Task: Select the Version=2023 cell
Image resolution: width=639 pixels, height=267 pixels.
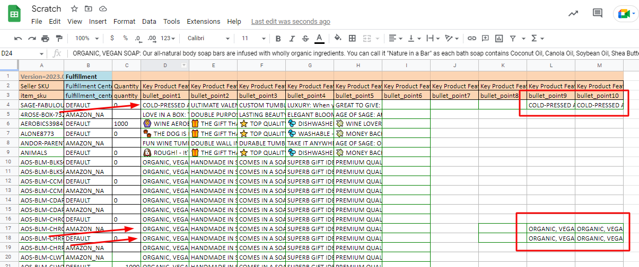Action: (41, 77)
